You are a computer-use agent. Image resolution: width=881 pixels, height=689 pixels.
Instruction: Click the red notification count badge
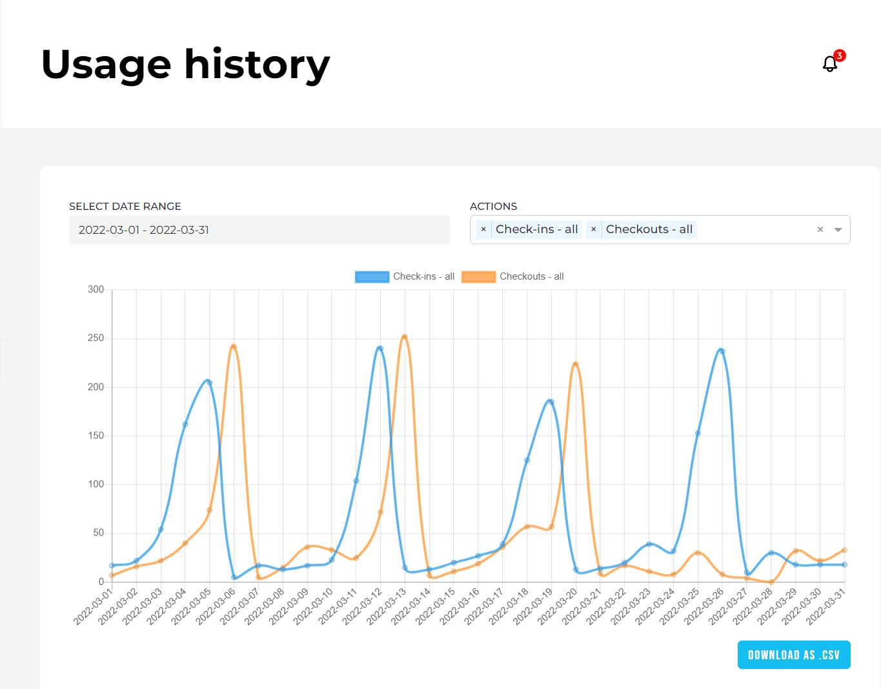coord(839,56)
